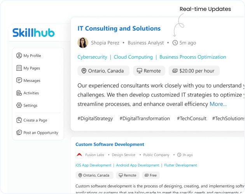Expand the description with More...
The width and height of the screenshot is (245, 194).
pos(218,104)
